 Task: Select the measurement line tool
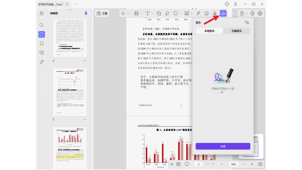(187, 13)
